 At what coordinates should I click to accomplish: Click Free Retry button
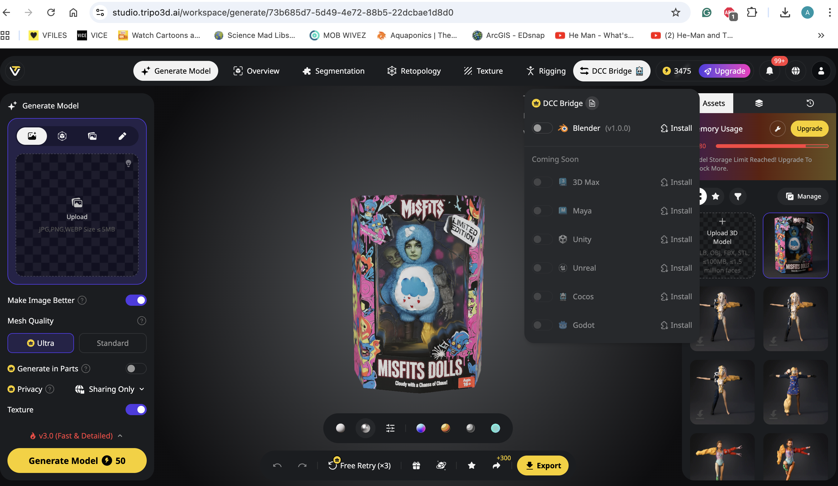point(359,465)
